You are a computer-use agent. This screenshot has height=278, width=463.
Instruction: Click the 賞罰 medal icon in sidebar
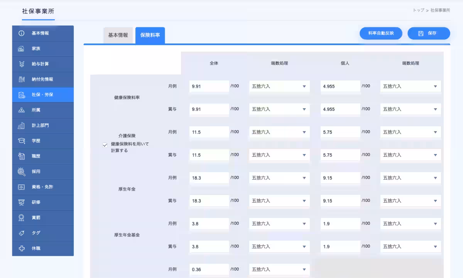(x=21, y=218)
